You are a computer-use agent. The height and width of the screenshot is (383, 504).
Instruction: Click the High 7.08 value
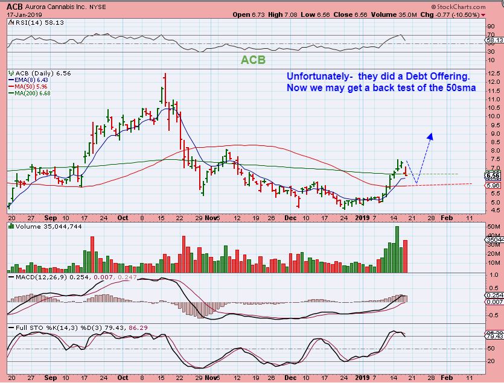(x=282, y=15)
